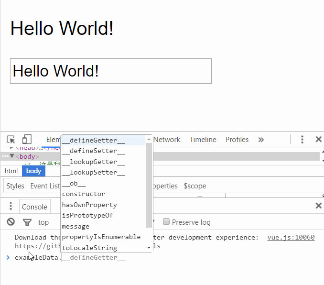Screen dimensions: 324x285
Task: Enable the Preserve log checkbox
Action: click(x=166, y=222)
